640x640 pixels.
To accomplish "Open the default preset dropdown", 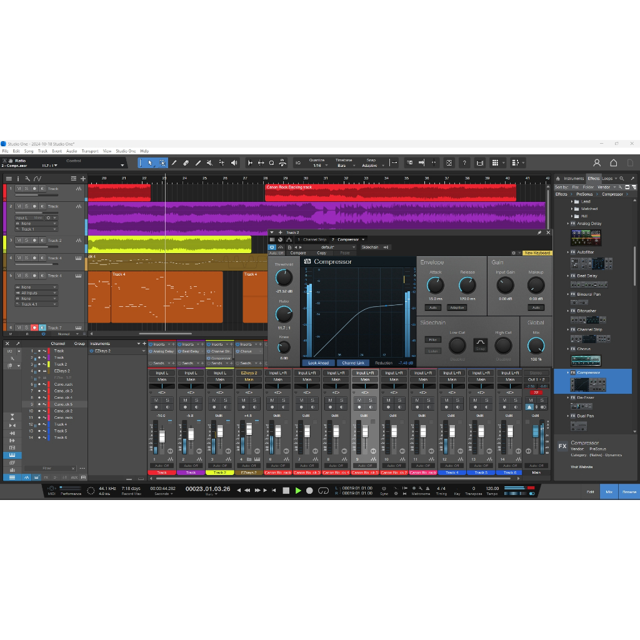I will 330,247.
